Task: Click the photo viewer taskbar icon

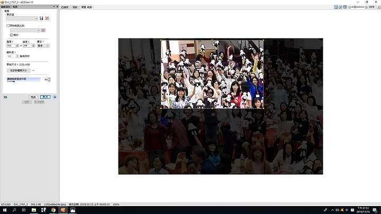Action: [72, 210]
